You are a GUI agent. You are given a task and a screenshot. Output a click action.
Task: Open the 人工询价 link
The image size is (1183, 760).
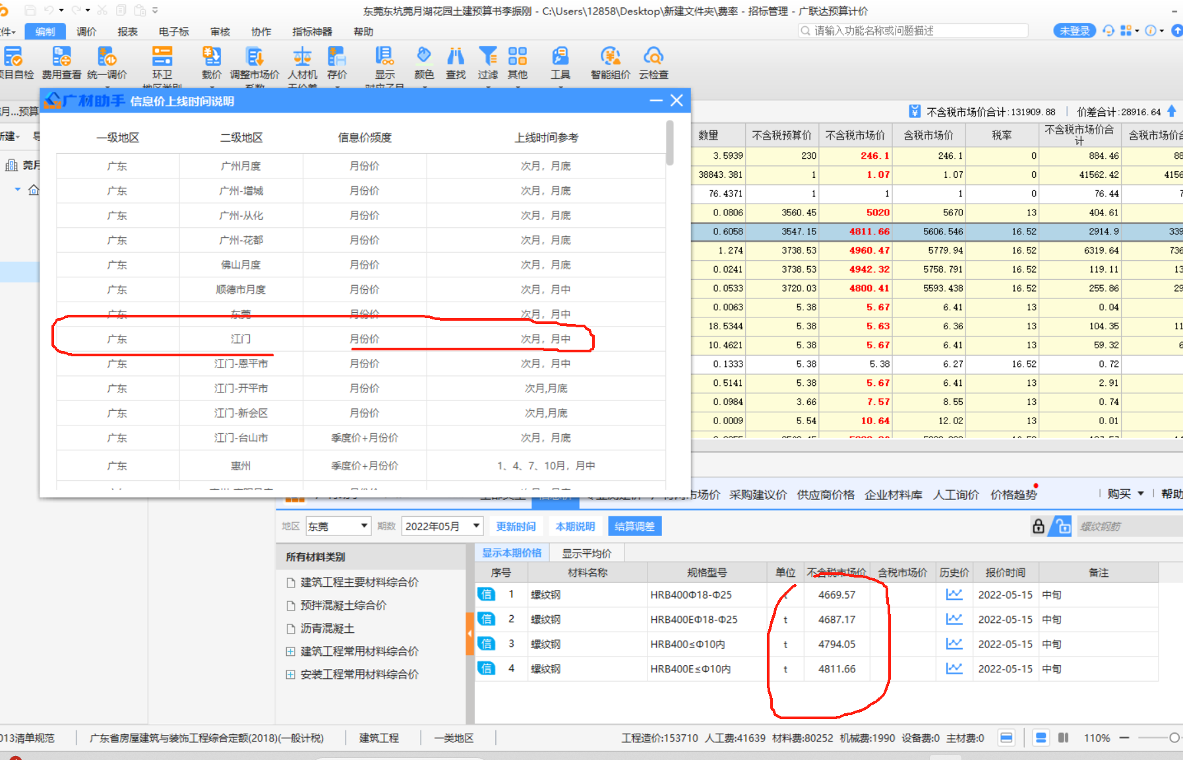(956, 495)
